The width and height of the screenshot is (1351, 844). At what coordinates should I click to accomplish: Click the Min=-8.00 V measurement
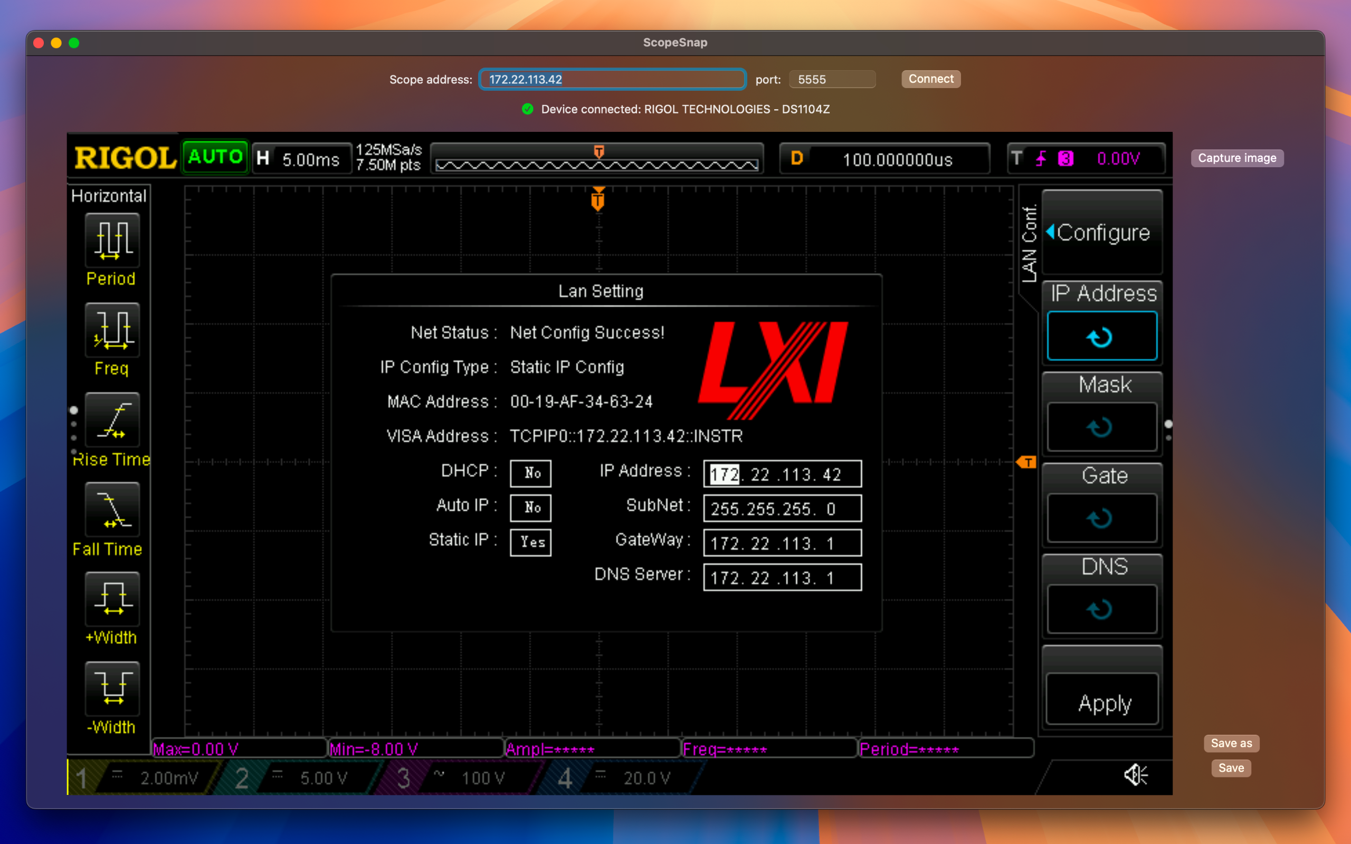tap(415, 749)
